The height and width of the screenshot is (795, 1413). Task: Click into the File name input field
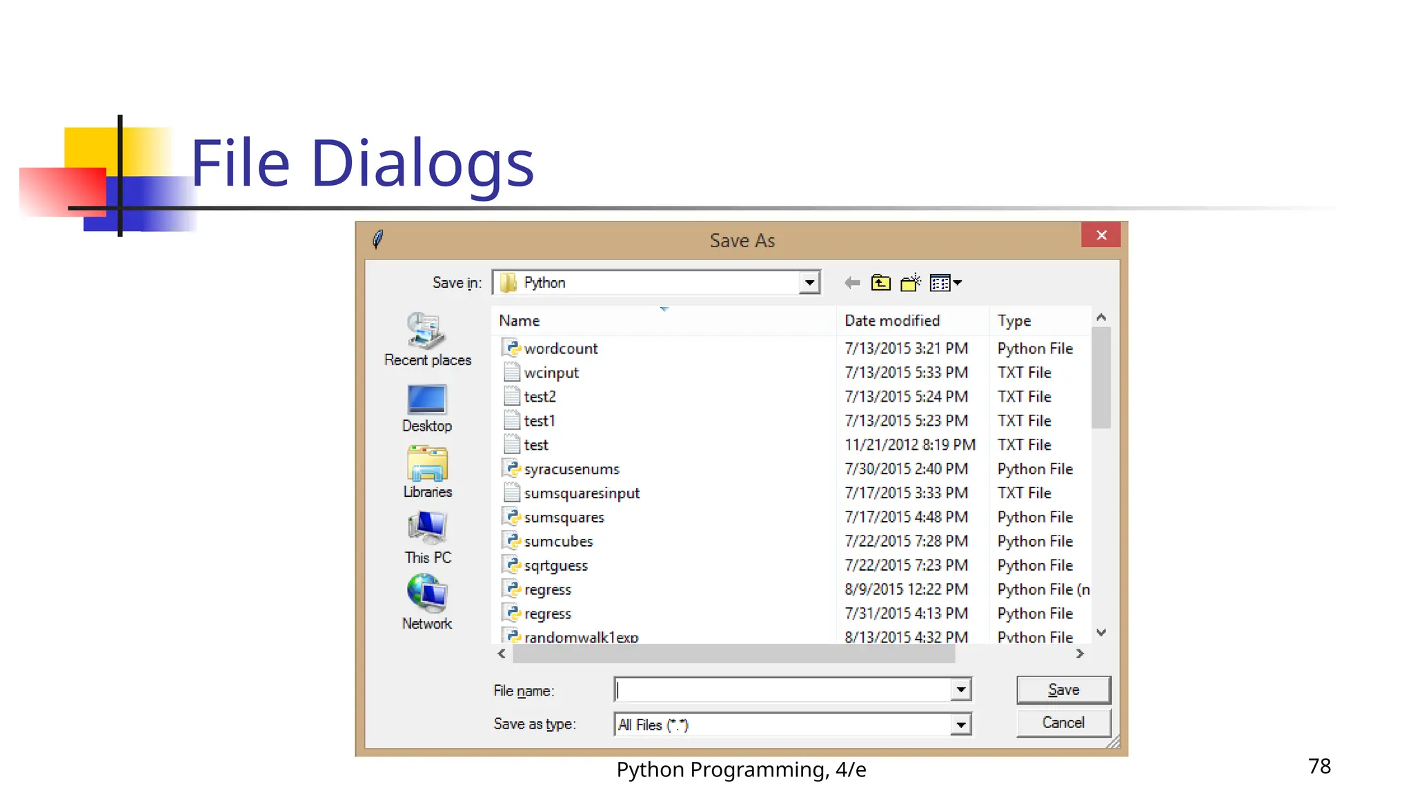[x=782, y=689]
